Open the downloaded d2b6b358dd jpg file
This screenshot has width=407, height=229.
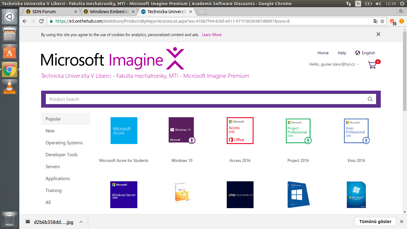(x=49, y=222)
